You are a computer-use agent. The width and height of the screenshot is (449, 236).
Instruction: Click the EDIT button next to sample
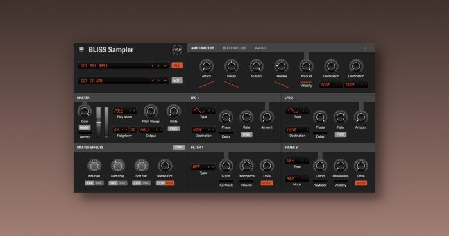point(177,81)
